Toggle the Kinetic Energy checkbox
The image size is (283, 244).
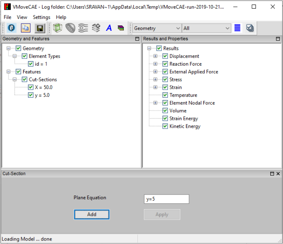click(165, 126)
